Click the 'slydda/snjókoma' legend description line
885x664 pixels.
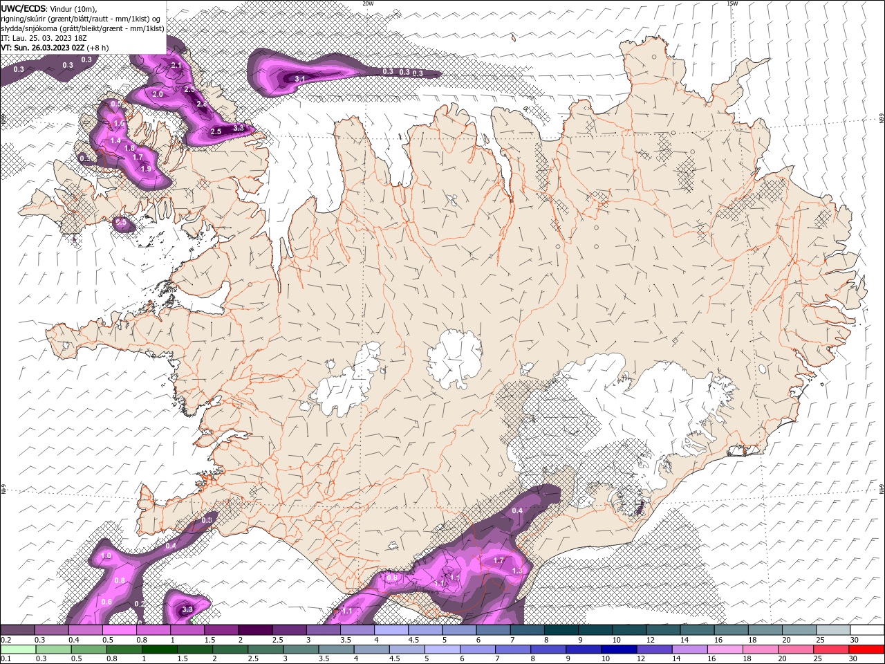pyautogui.click(x=83, y=28)
